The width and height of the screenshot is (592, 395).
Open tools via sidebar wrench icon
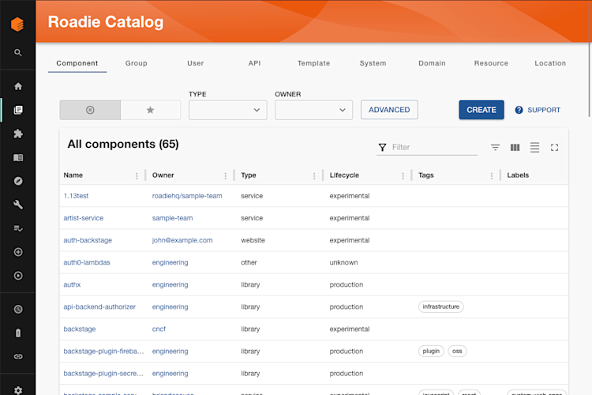pyautogui.click(x=17, y=205)
